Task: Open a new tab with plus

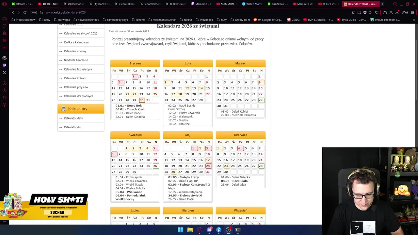Action: (x=382, y=4)
